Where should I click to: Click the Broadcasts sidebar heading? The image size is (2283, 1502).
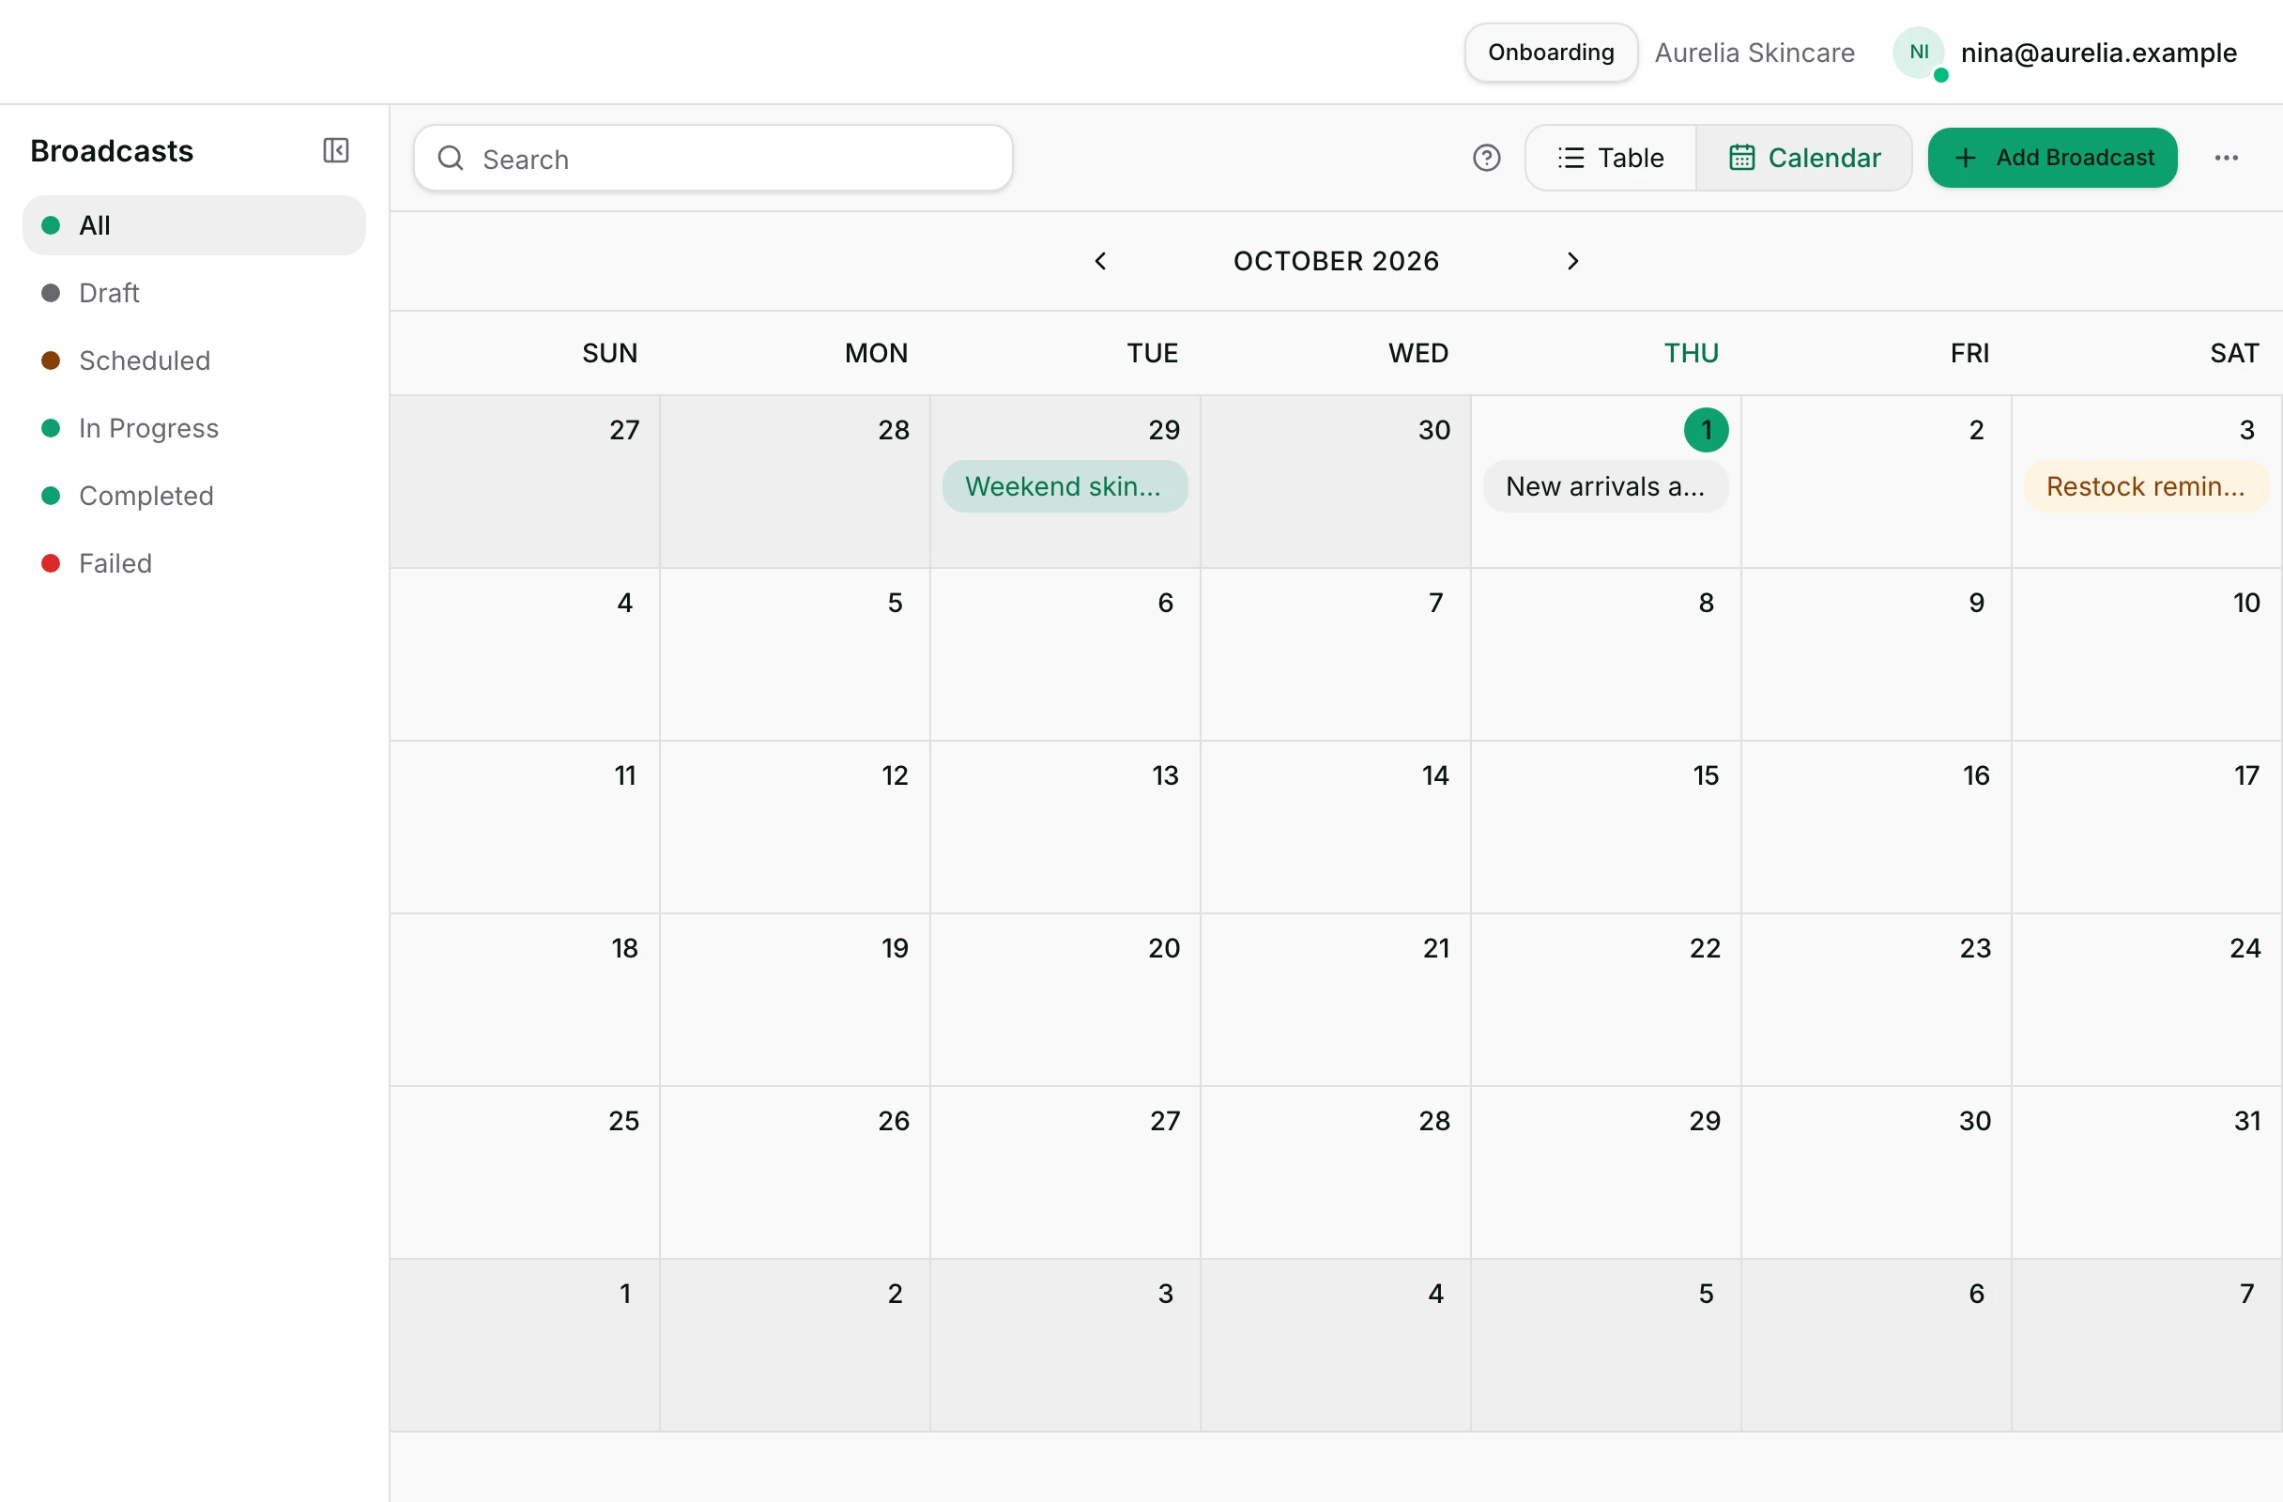[113, 150]
